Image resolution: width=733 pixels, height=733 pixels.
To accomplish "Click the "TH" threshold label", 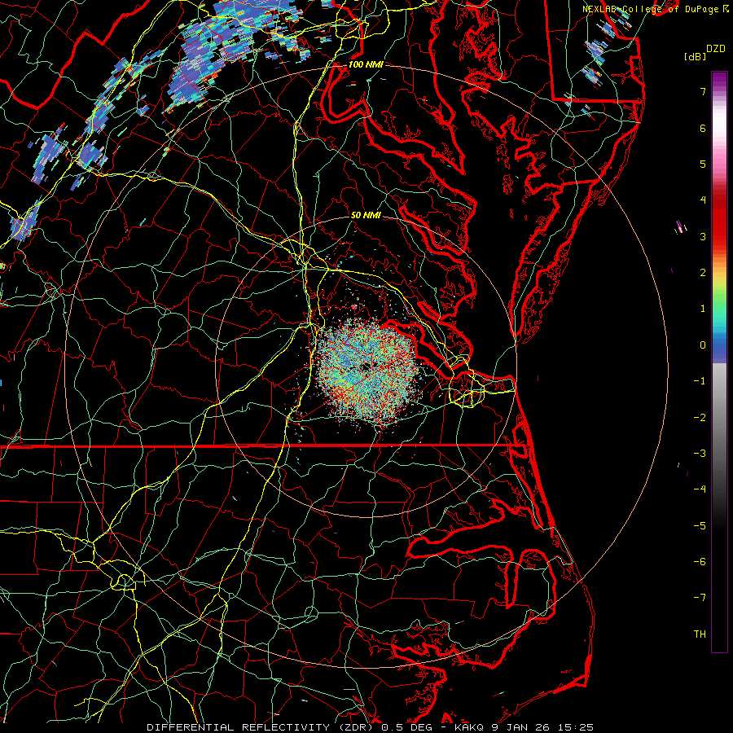I will (x=700, y=634).
